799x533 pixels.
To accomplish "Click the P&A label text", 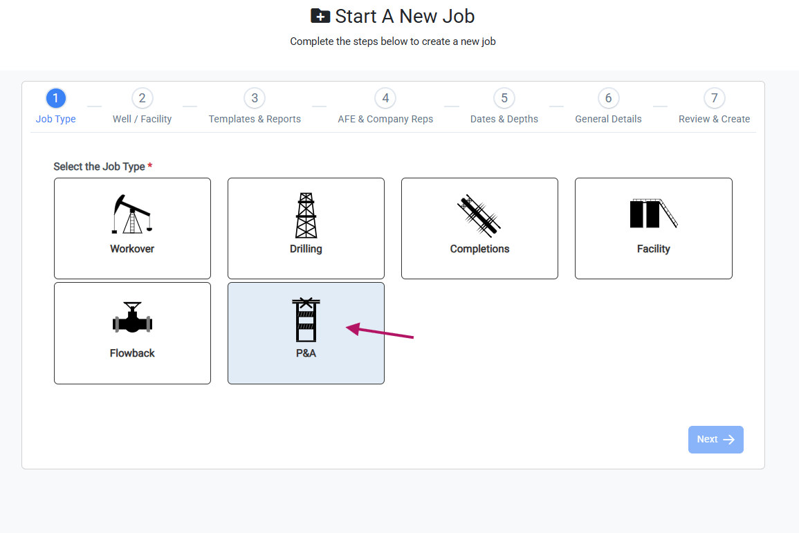I will coord(306,353).
